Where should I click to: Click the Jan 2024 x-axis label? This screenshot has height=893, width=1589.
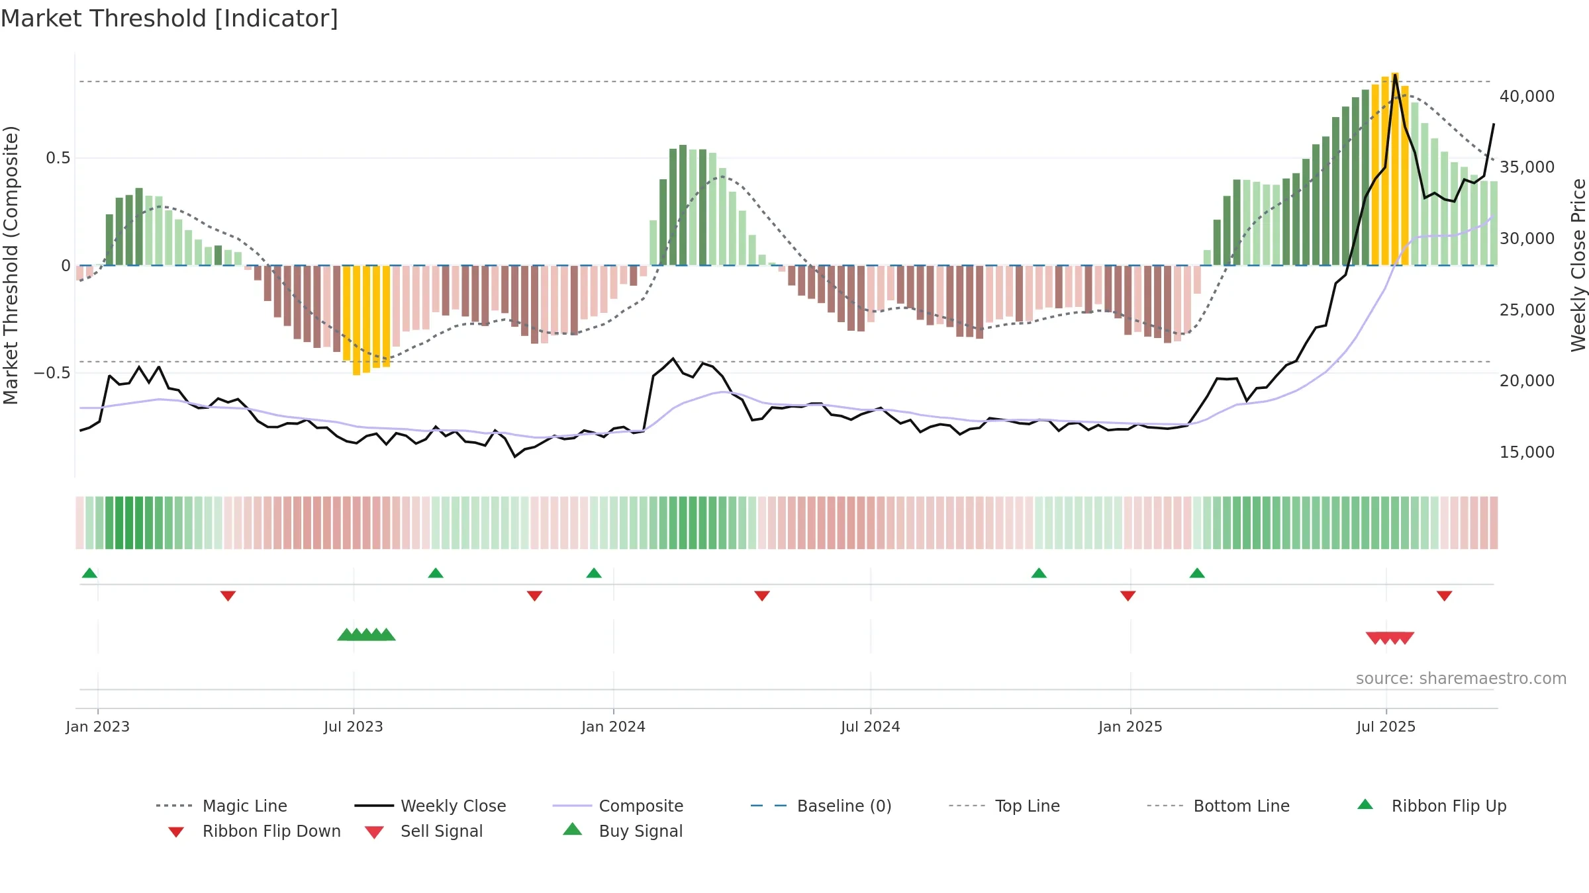tap(614, 727)
